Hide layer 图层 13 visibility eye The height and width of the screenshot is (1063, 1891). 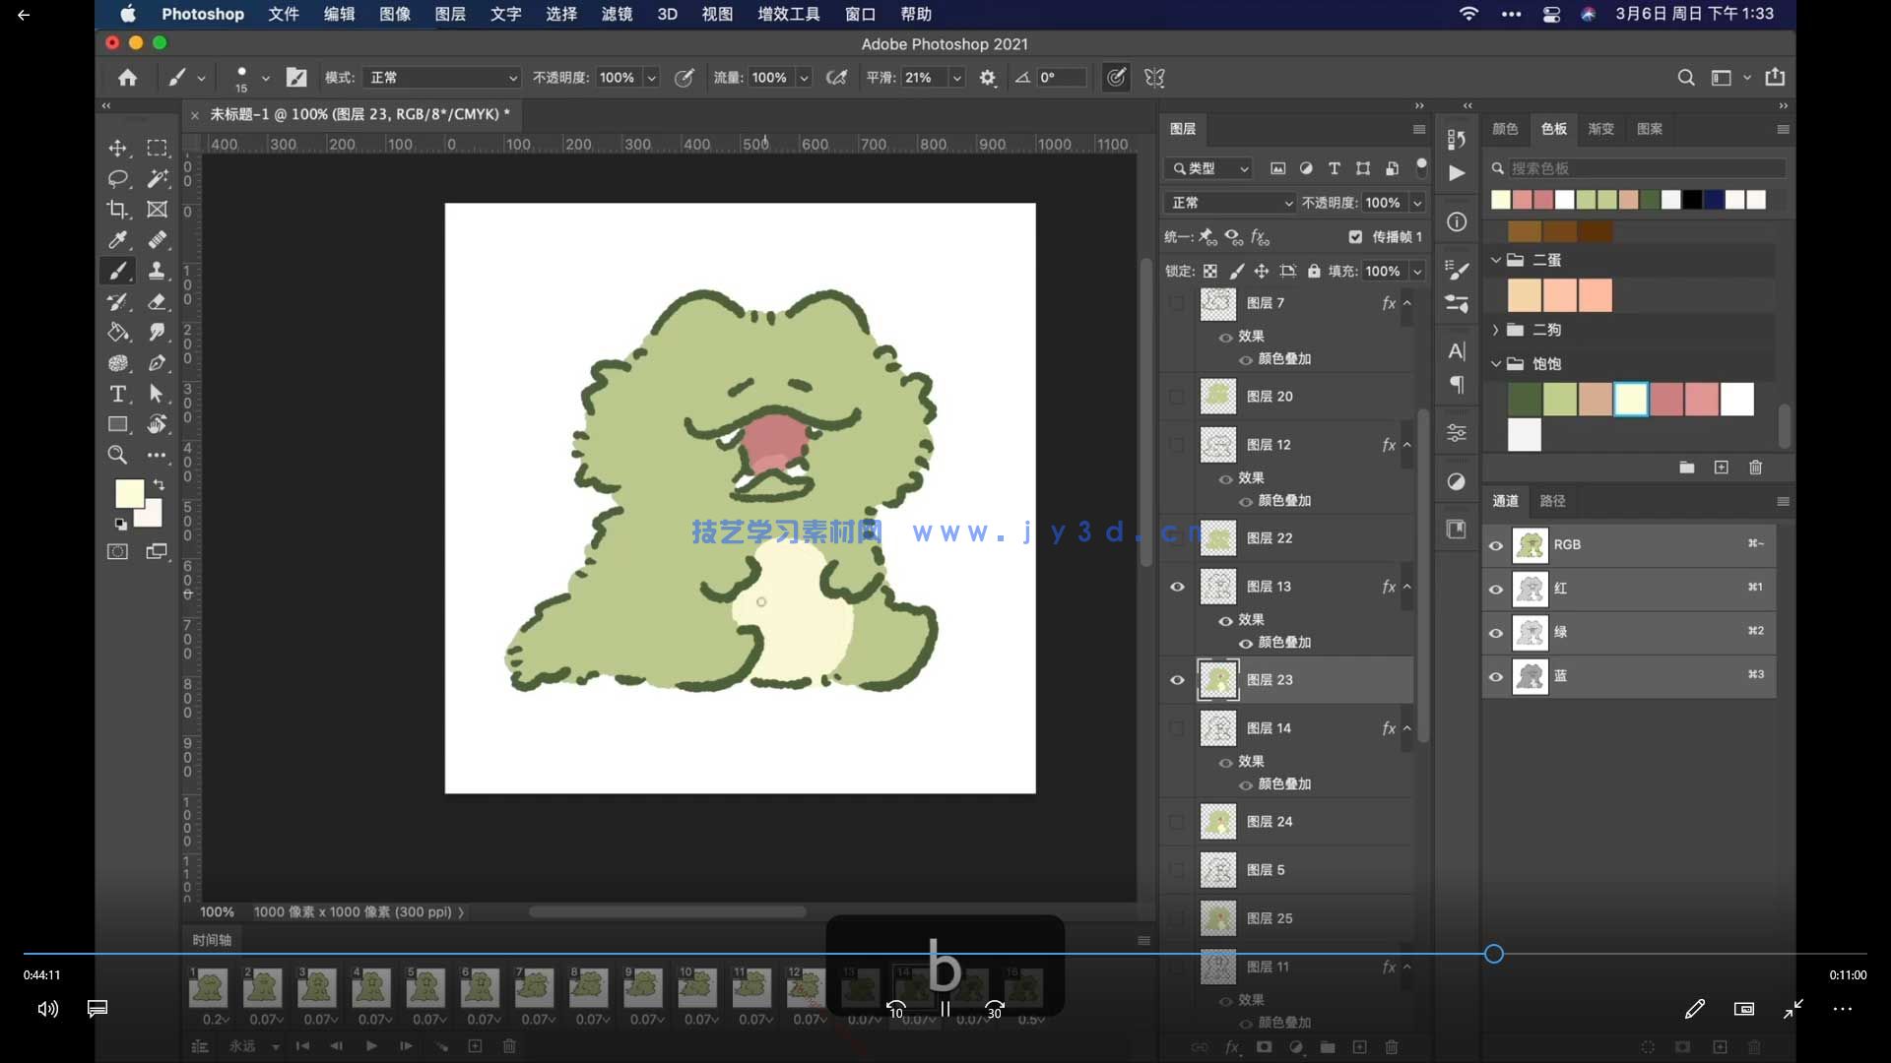1177,587
